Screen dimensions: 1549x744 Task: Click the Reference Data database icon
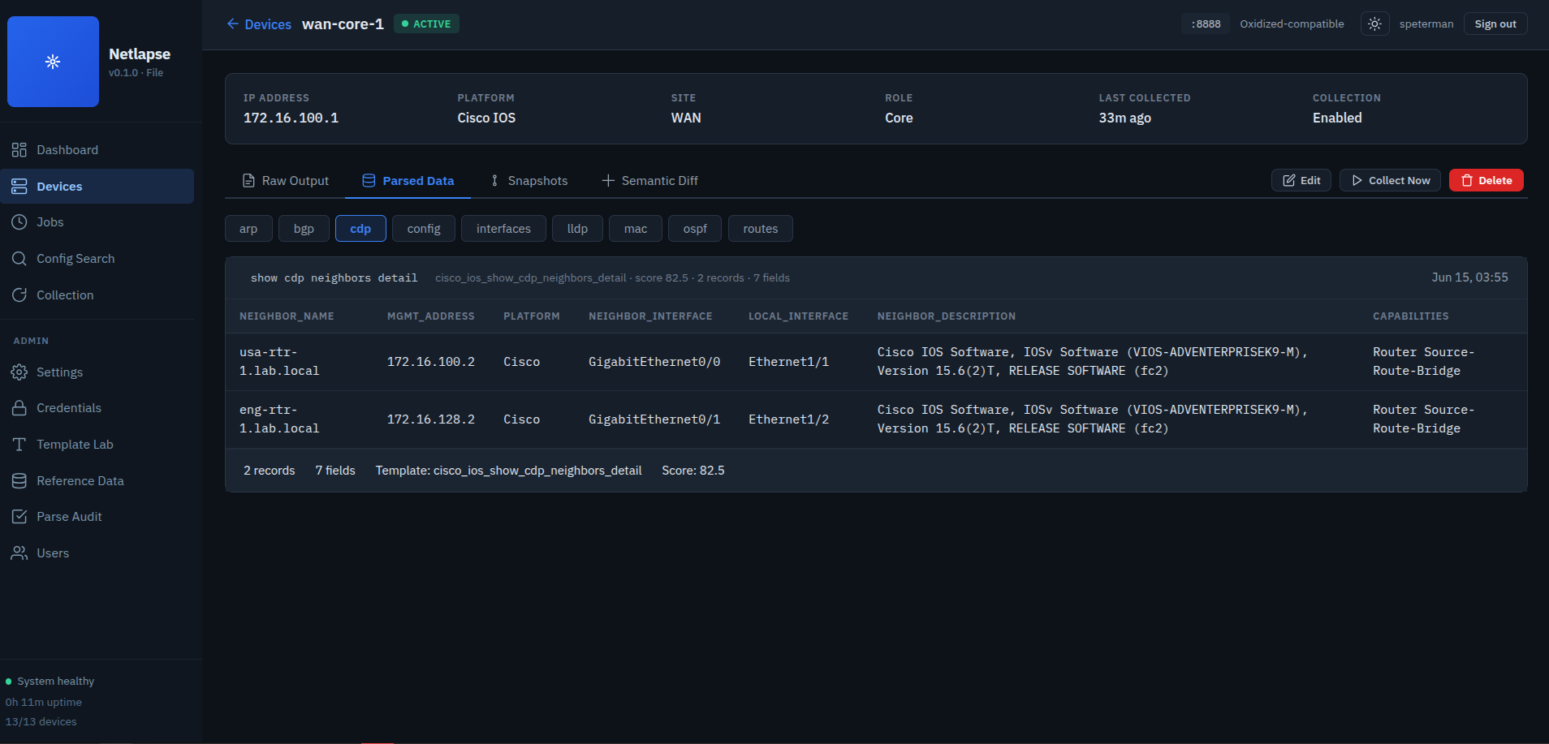click(x=19, y=481)
